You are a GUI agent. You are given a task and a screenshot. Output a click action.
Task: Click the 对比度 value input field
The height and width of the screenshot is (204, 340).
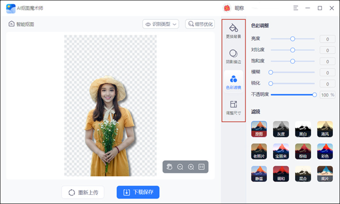(x=328, y=50)
